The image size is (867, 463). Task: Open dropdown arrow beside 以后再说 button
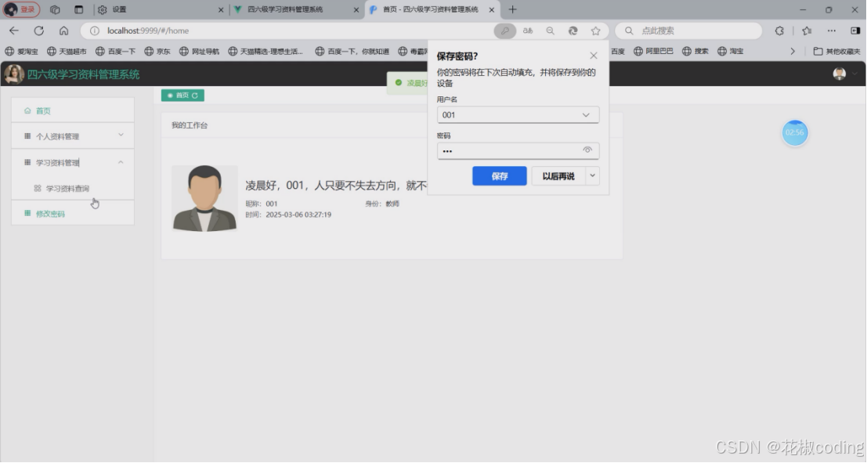[592, 175]
